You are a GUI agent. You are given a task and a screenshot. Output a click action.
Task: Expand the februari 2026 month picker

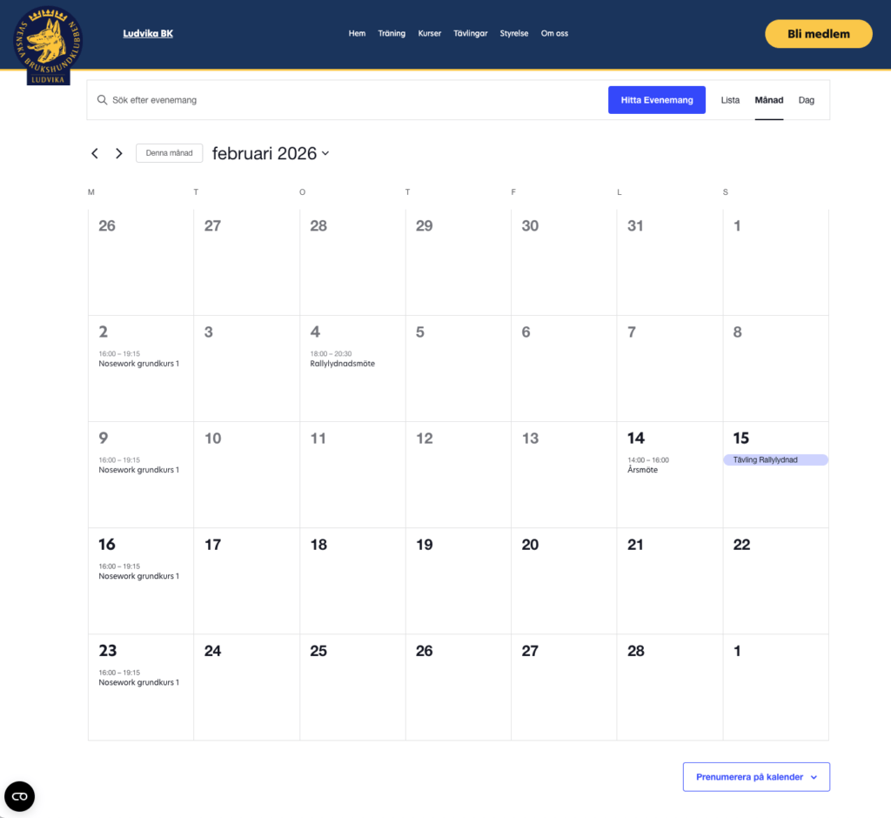(271, 153)
